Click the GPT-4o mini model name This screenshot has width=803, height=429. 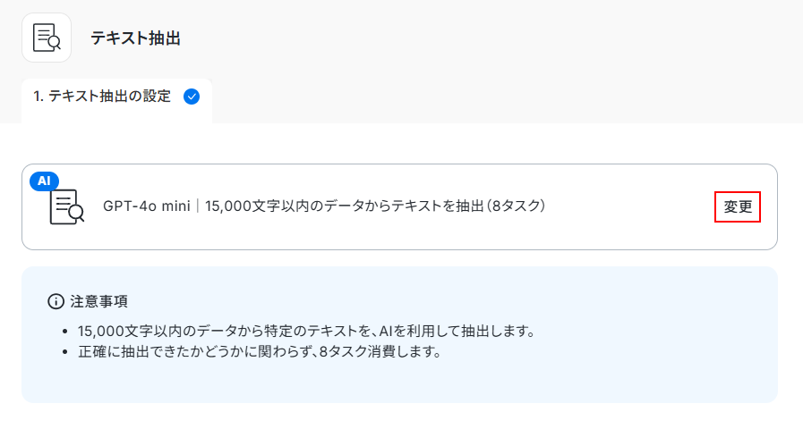[x=147, y=206]
